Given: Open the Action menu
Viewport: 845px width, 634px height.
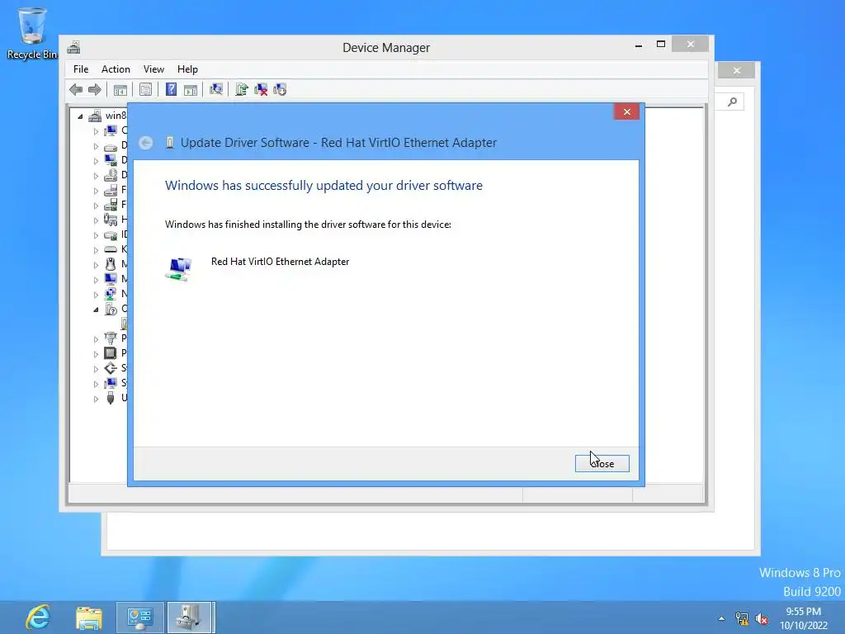Looking at the screenshot, I should (116, 69).
